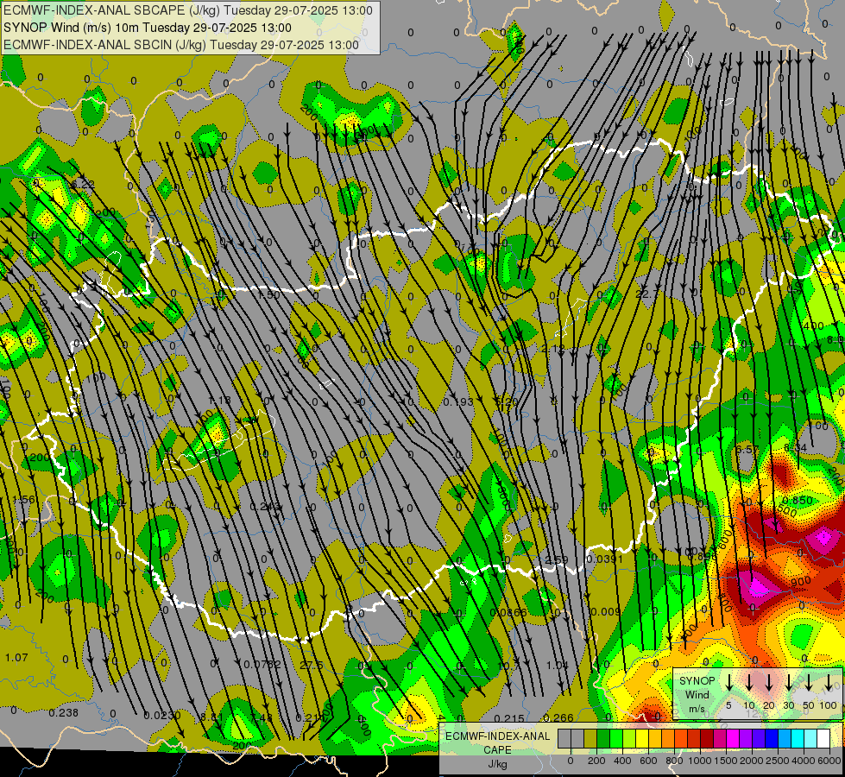This screenshot has width=845, height=777.
Task: Click the 1.13 value on map
Action: coord(219,400)
